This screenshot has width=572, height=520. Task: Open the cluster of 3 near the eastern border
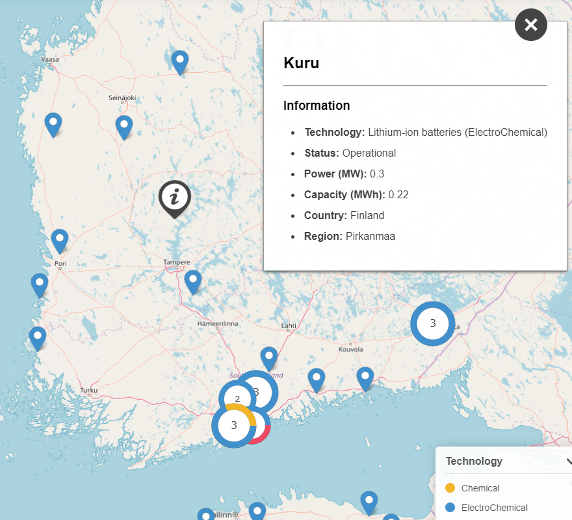click(x=433, y=323)
